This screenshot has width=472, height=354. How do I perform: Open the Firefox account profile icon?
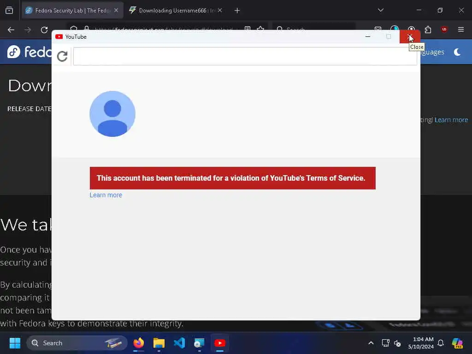[x=411, y=29]
